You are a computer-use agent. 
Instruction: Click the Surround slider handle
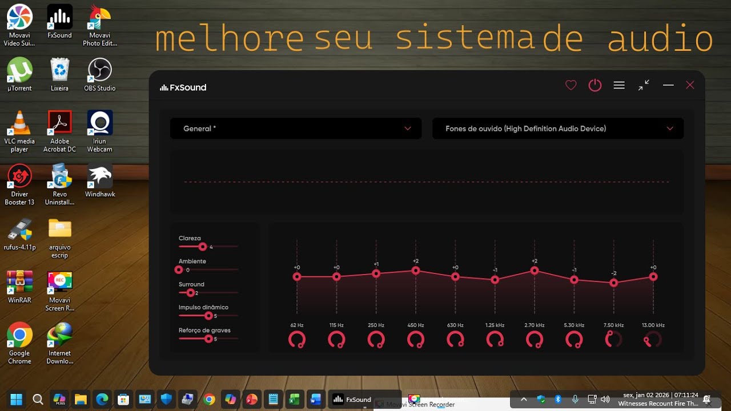coord(190,293)
